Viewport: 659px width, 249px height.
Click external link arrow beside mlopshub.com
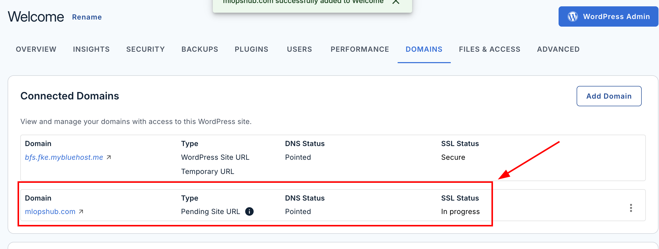(x=81, y=211)
